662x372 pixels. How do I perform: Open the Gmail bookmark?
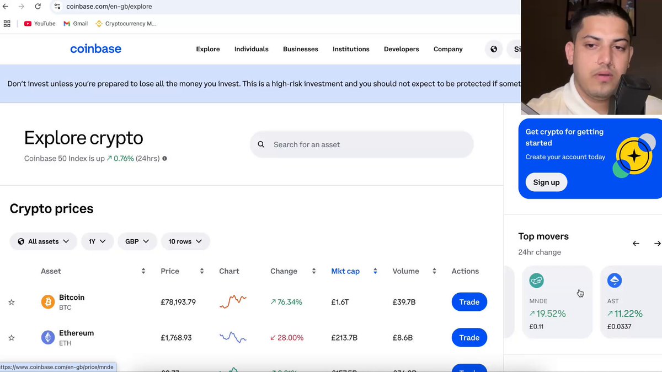pos(76,24)
